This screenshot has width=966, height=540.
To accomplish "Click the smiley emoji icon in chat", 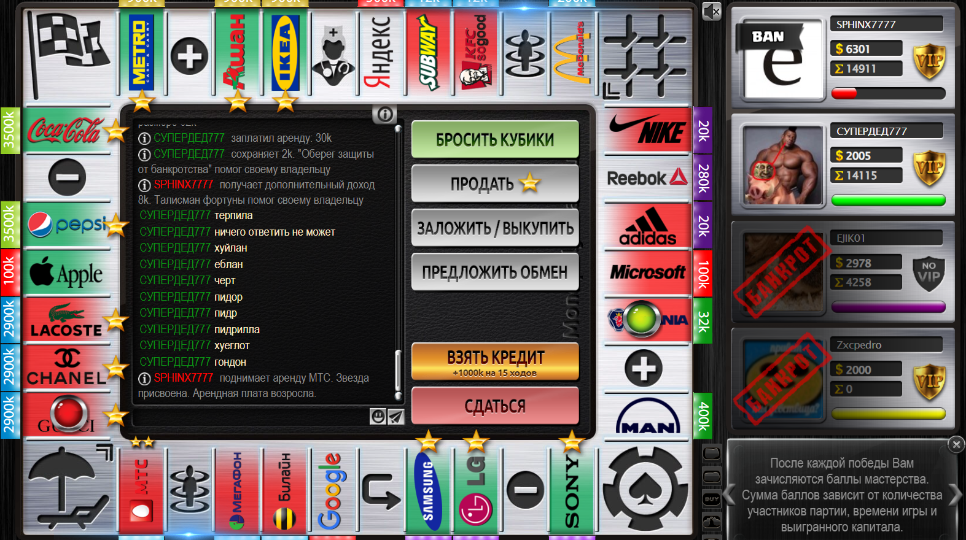I will pyautogui.click(x=378, y=417).
